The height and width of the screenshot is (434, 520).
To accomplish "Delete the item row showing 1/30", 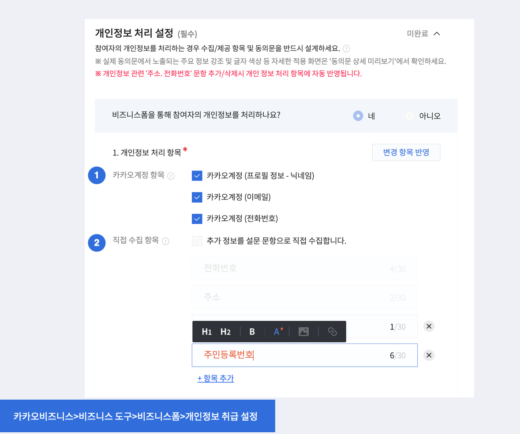I will [429, 326].
